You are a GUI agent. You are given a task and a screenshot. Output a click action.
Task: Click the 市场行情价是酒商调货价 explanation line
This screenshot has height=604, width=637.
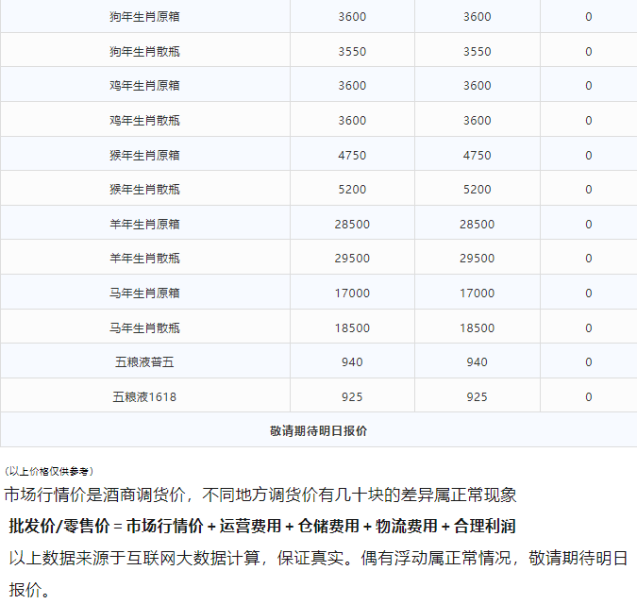(260, 495)
